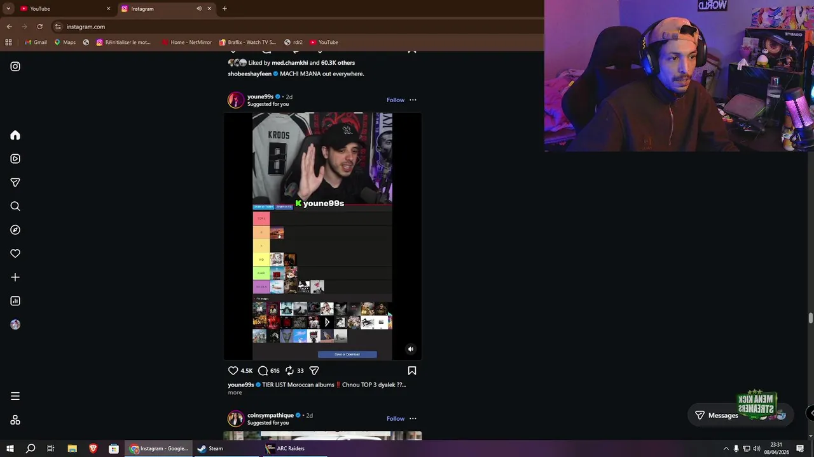Save youne99s post with bookmark icon
The height and width of the screenshot is (457, 814).
412,371
